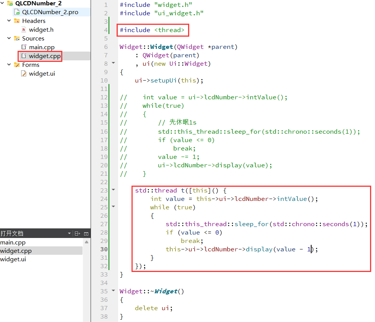Select widget.h in the project tree
Viewport: 375px width, 322px height.
click(x=41, y=30)
